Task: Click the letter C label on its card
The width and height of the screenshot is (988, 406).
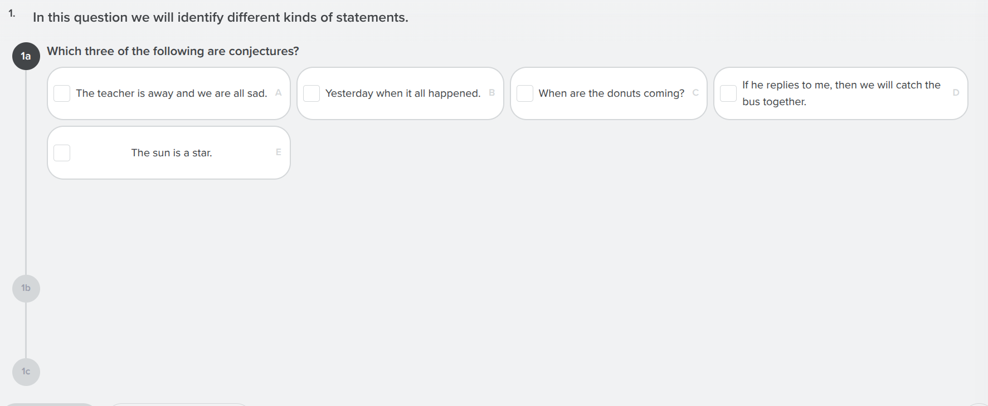Action: [695, 93]
